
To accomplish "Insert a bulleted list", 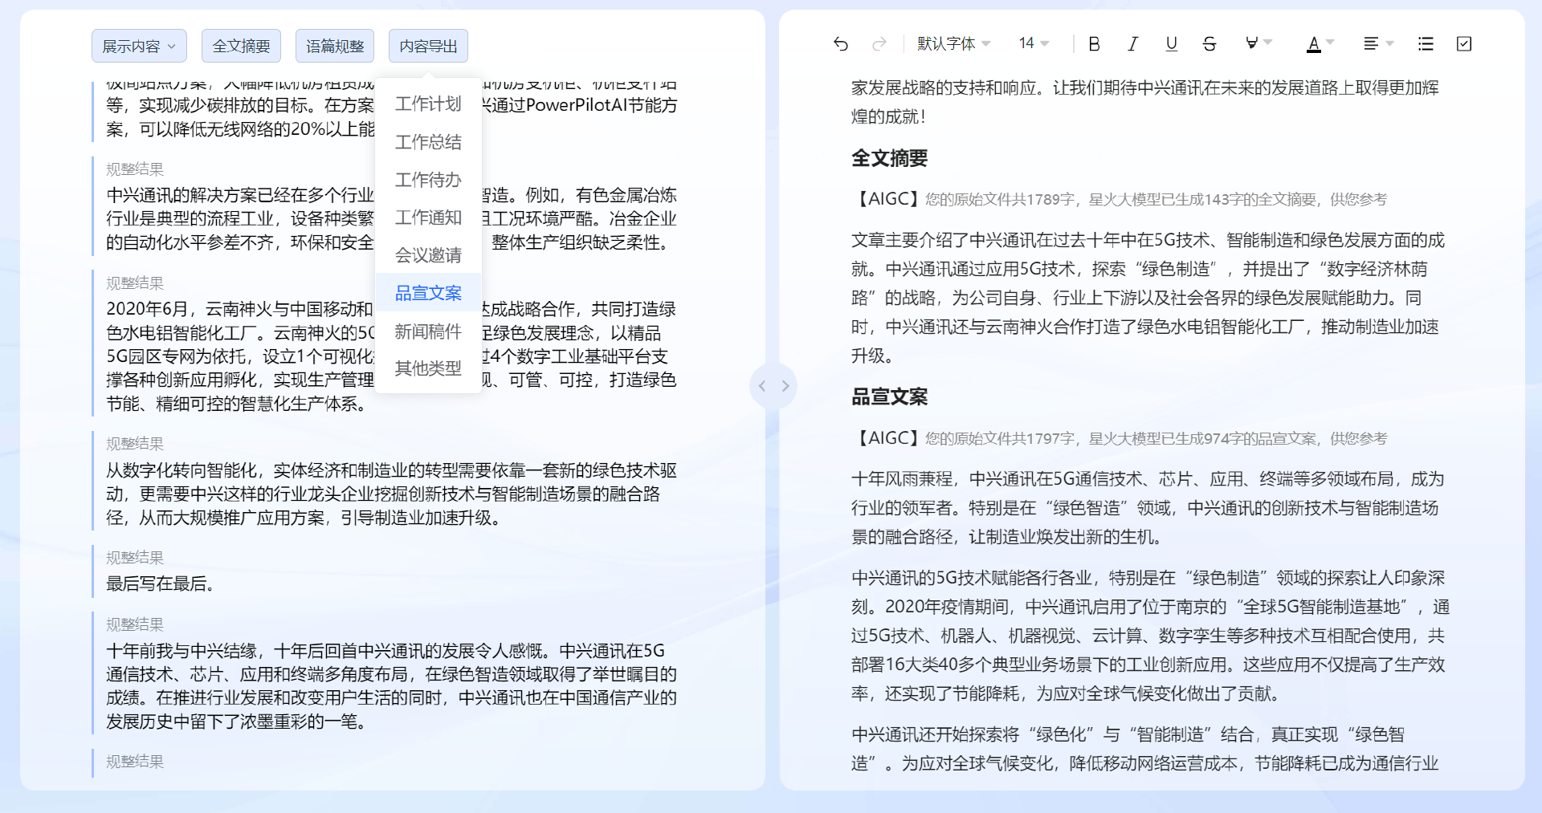I will pyautogui.click(x=1426, y=44).
